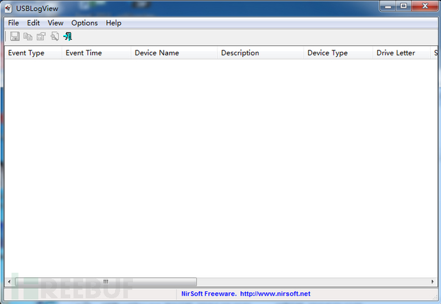Sort by Event Type column header

tap(33, 53)
